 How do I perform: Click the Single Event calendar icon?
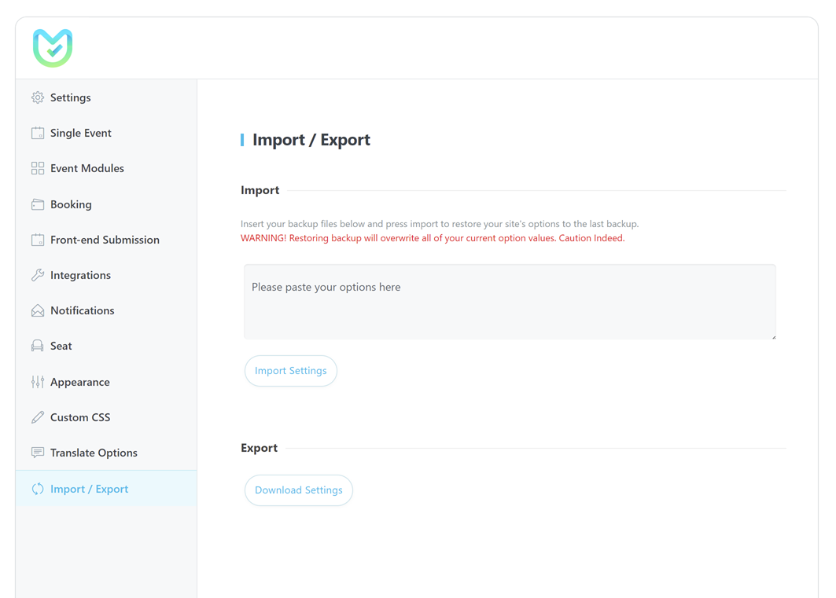click(38, 133)
